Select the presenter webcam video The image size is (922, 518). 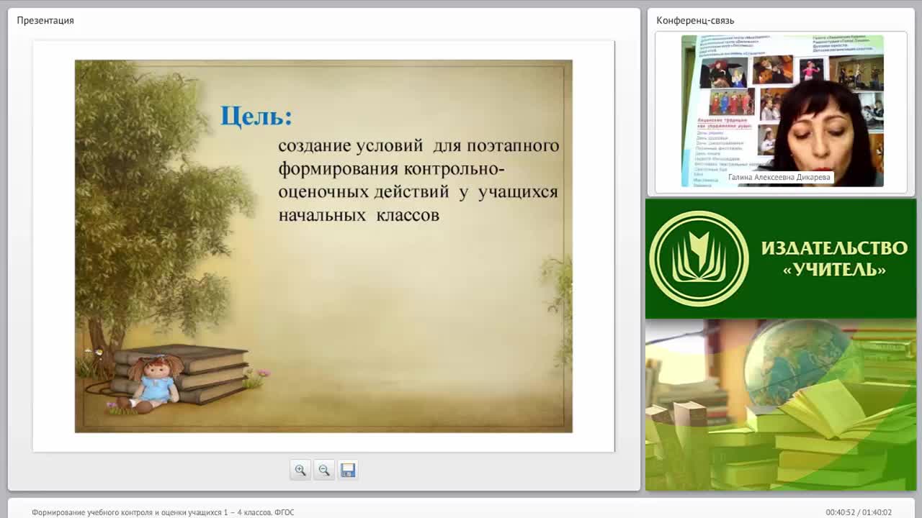click(782, 111)
